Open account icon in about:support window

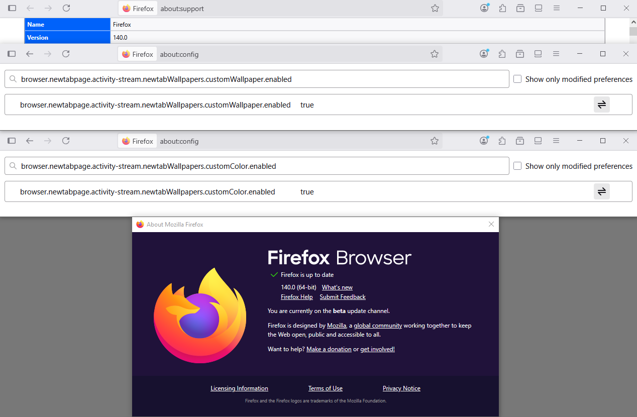pyautogui.click(x=484, y=8)
